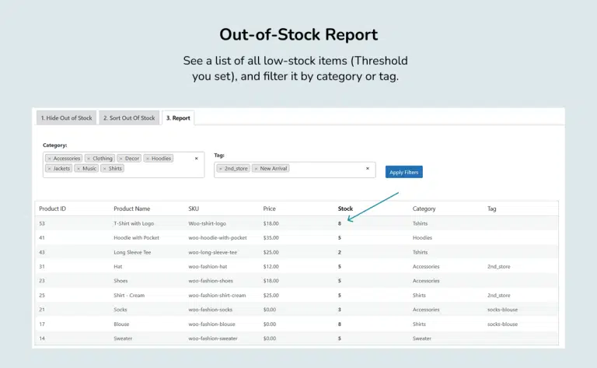Select Shirt - Cream product name
This screenshot has width=597, height=368.
129,295
